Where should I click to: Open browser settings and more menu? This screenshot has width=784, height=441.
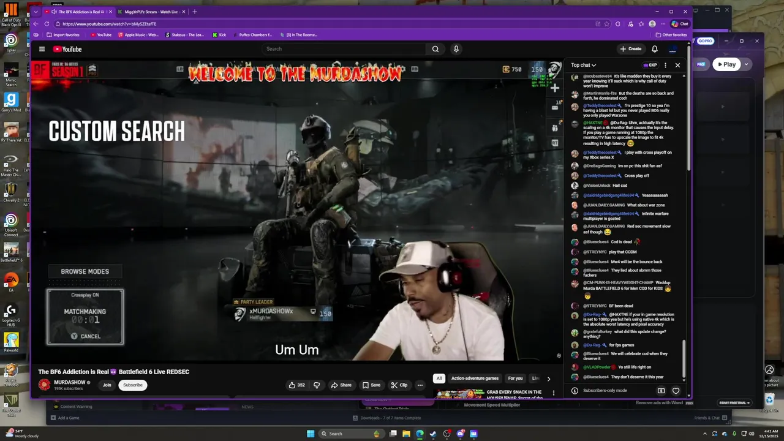pos(663,24)
